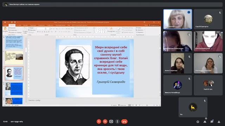Click the zoom slider in status bar
Image resolution: width=225 pixels, height=126 pixels.
click(x=147, y=105)
